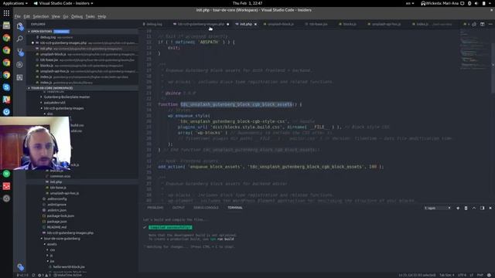Open package.json in the file tree
495x278 pixels.
tap(56, 222)
